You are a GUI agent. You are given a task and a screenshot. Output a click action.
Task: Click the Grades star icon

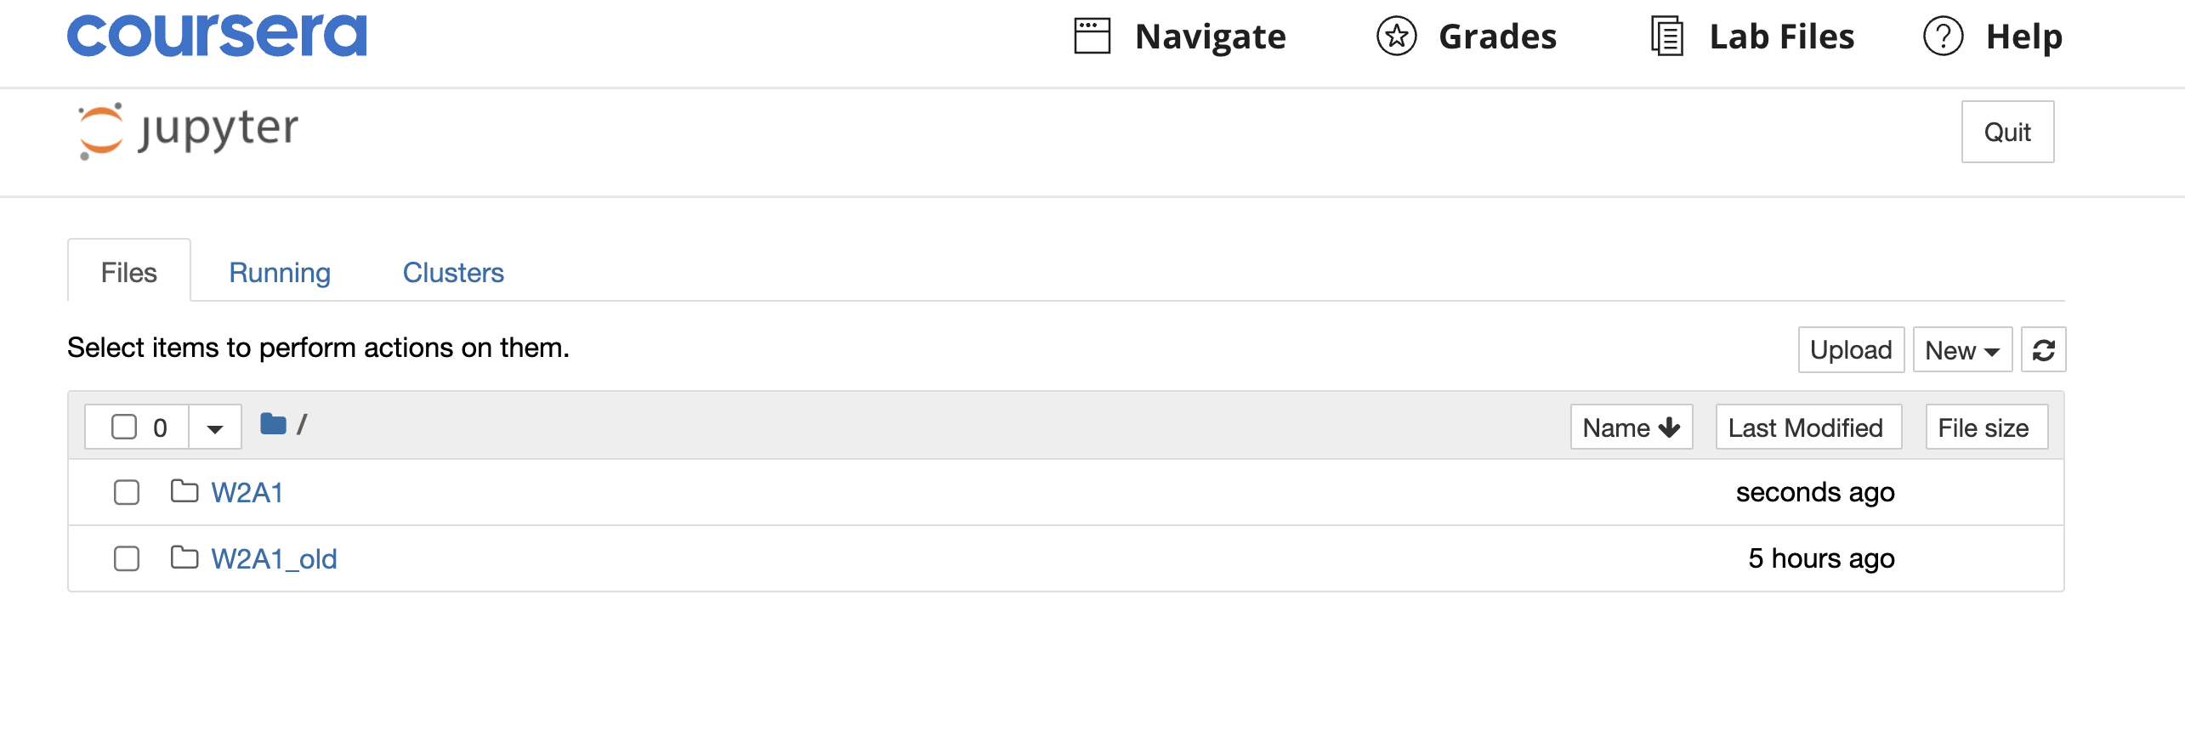click(1396, 37)
